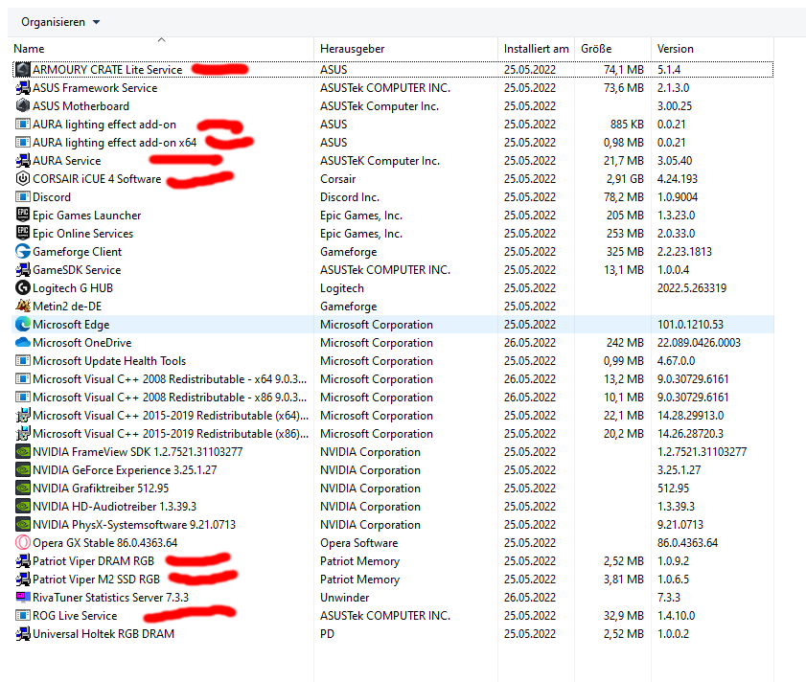Select the Patriot Viper M2 SSD RGB entry
The image size is (806, 682).
pos(96,580)
